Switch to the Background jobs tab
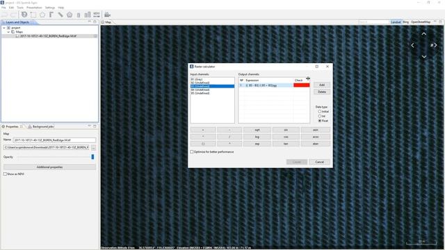The width and height of the screenshot is (445, 250). tap(41, 126)
